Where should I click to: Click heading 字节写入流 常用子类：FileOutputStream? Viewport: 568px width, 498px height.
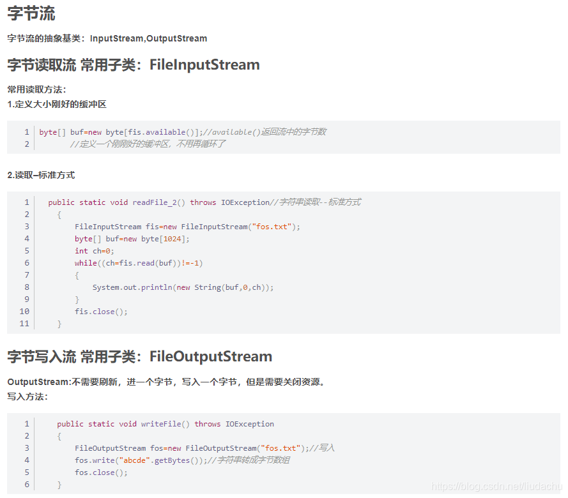click(x=139, y=356)
